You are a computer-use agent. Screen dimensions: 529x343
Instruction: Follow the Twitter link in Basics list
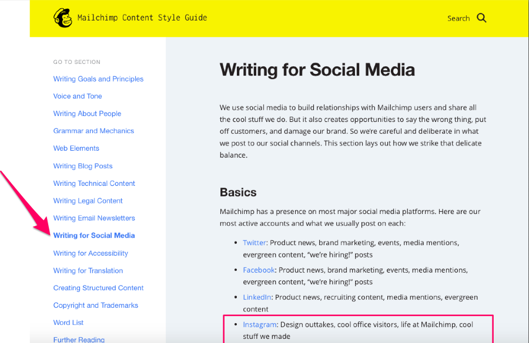[x=255, y=243]
